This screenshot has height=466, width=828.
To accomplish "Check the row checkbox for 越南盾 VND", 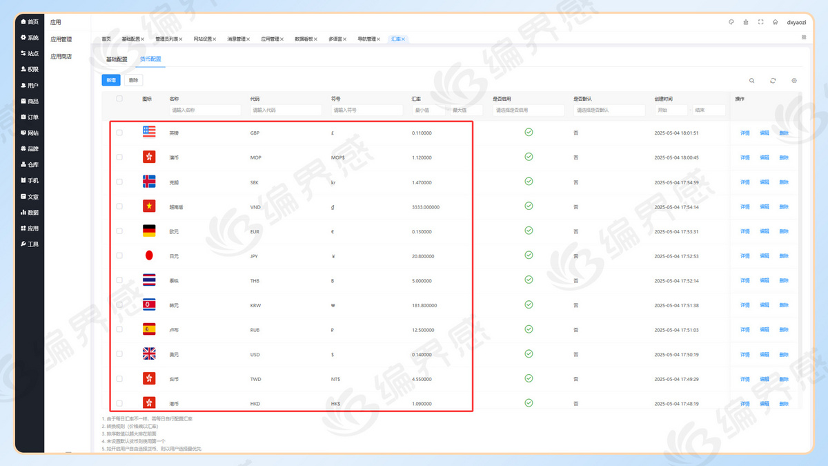I will [119, 206].
